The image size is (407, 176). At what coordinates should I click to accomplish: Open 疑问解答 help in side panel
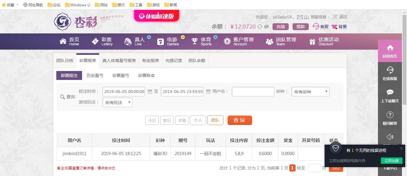[390, 118]
